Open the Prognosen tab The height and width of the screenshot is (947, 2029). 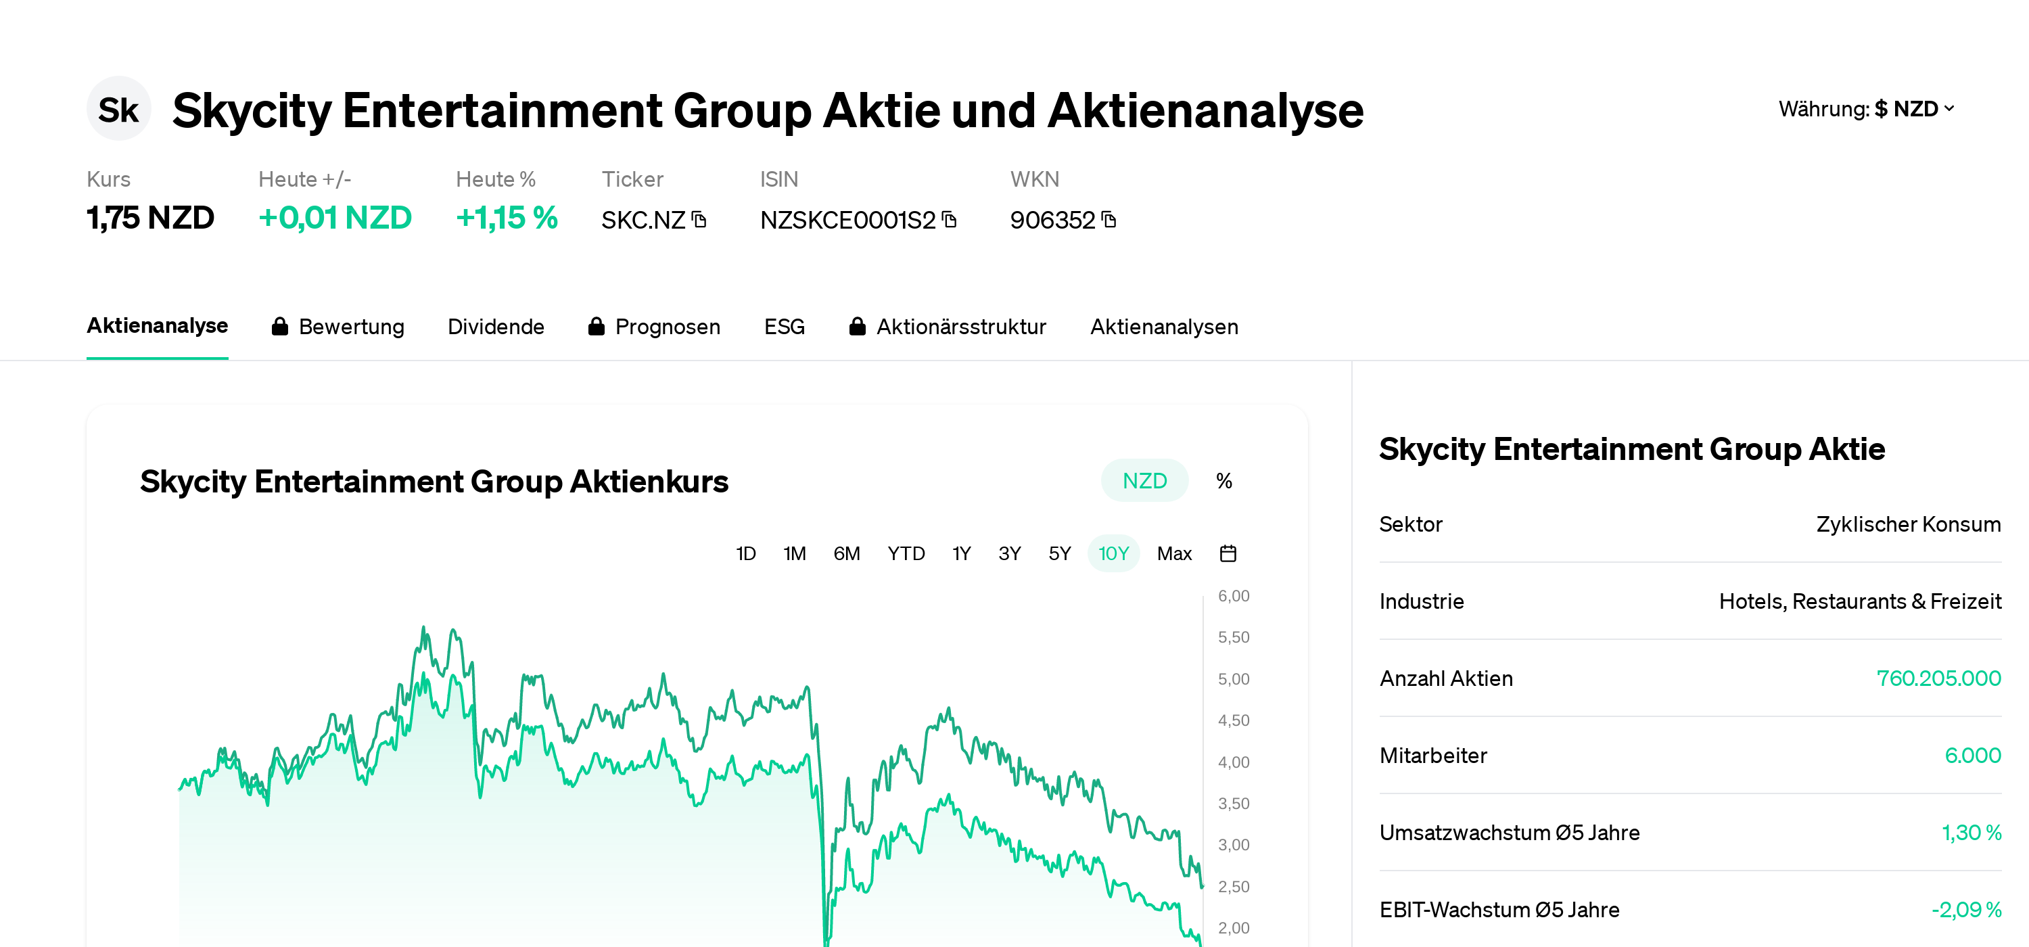[x=654, y=327]
